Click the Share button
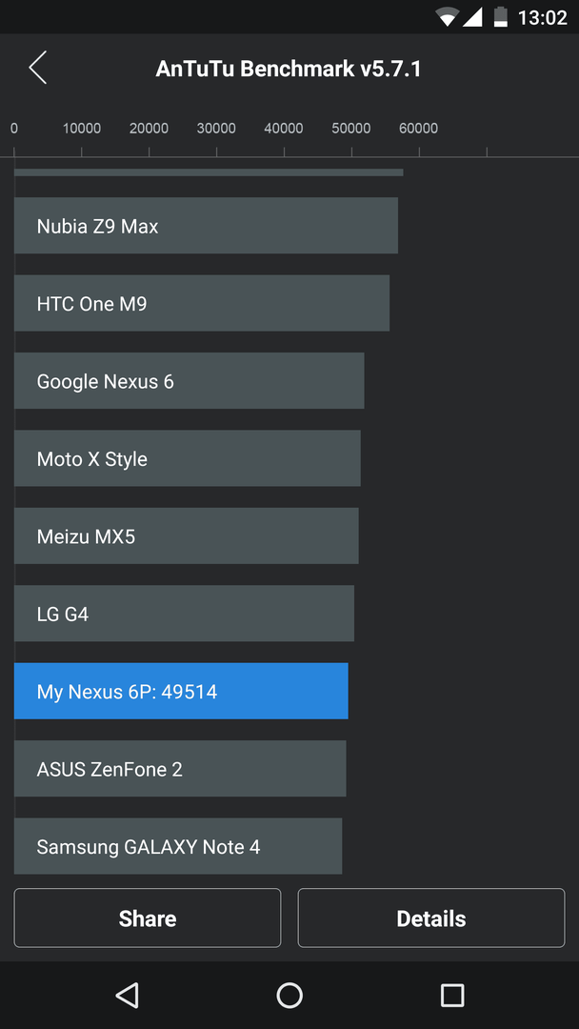This screenshot has width=579, height=1029. click(148, 918)
